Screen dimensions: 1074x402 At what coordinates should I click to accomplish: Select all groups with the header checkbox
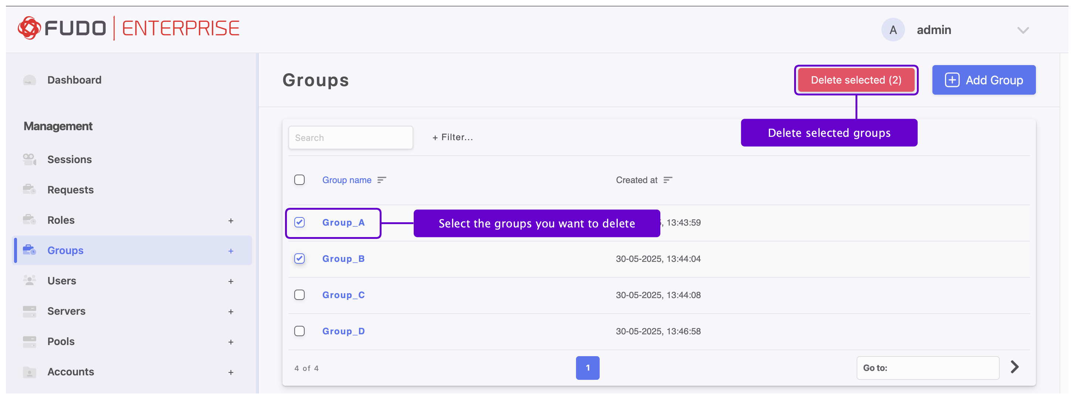click(x=300, y=180)
